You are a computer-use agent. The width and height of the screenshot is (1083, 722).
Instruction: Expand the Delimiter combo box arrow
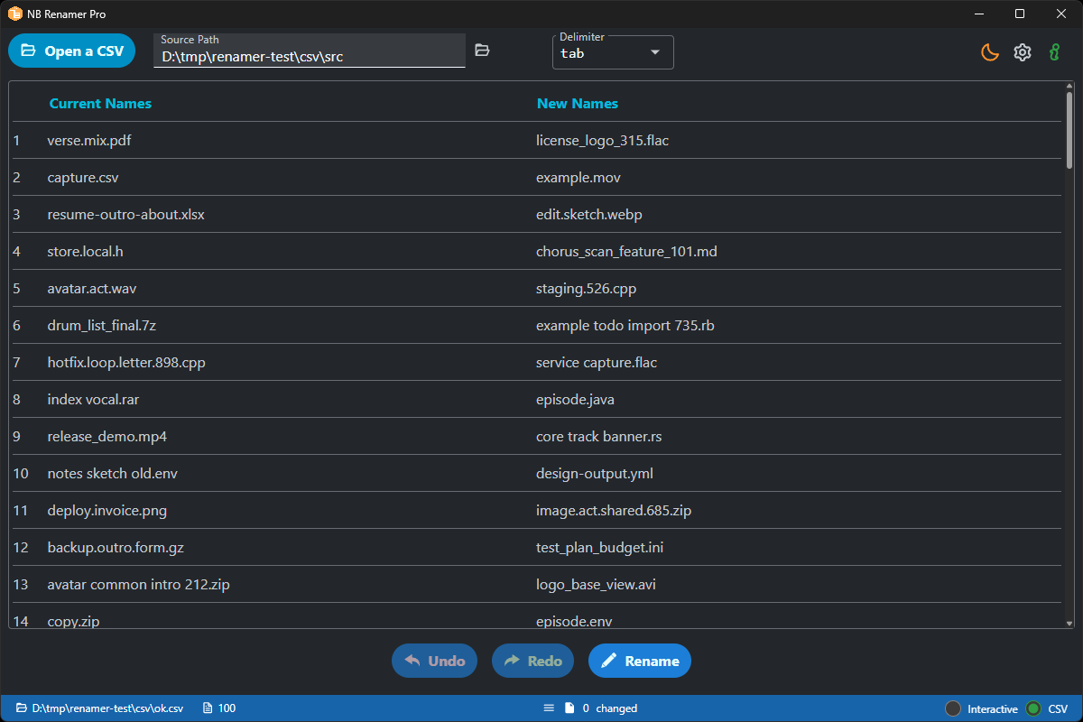click(x=655, y=52)
